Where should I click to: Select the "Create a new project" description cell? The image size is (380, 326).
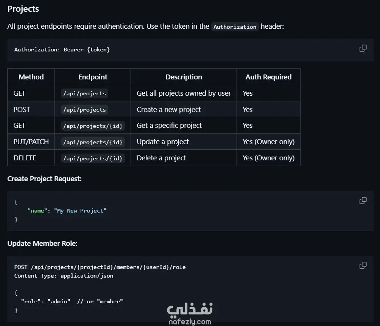coord(169,110)
